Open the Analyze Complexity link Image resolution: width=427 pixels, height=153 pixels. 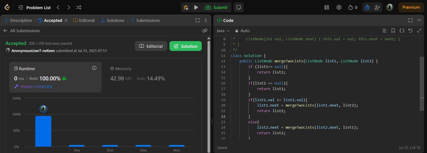tap(33, 86)
